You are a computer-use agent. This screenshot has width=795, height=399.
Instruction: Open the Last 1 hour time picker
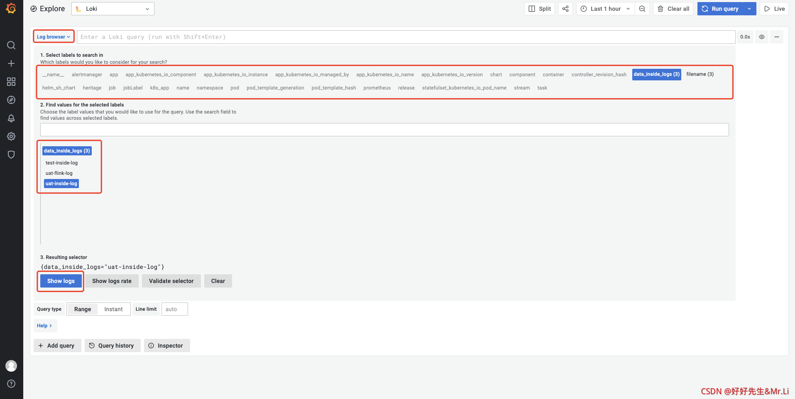tap(605, 9)
